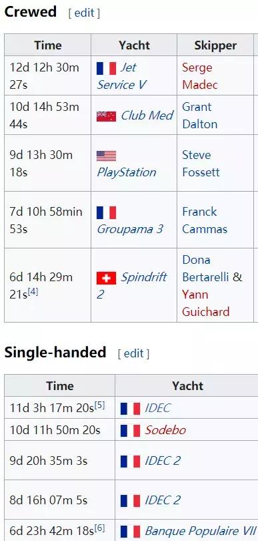Click the French flag above Groupama 3
Viewport: 258px width, 541px height.
pos(106,212)
